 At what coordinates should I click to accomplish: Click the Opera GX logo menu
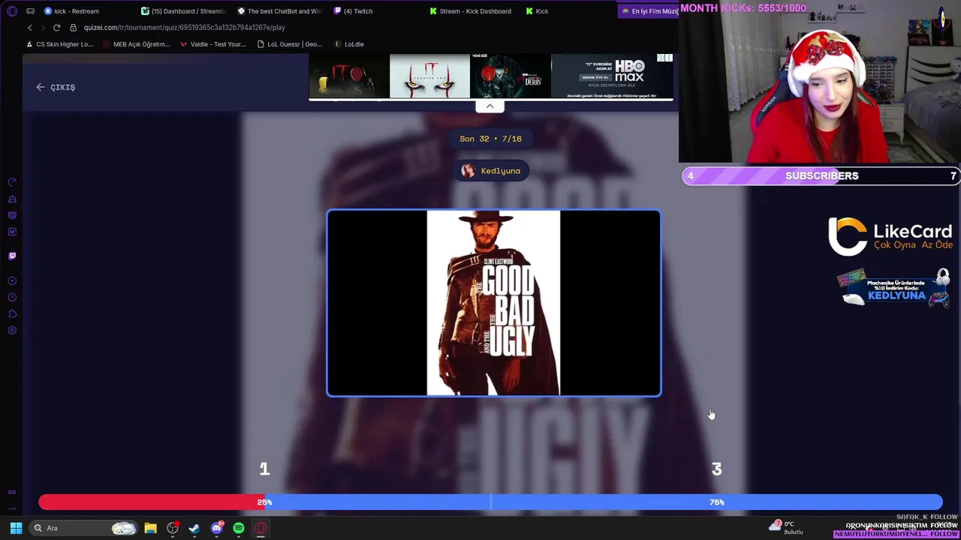[11, 11]
